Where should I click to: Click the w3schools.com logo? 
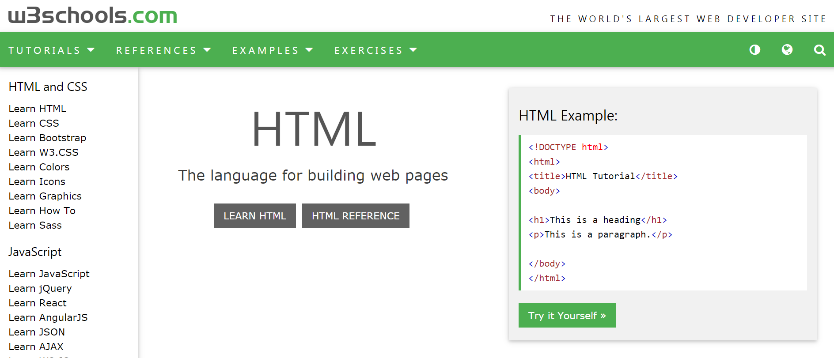[x=93, y=15]
